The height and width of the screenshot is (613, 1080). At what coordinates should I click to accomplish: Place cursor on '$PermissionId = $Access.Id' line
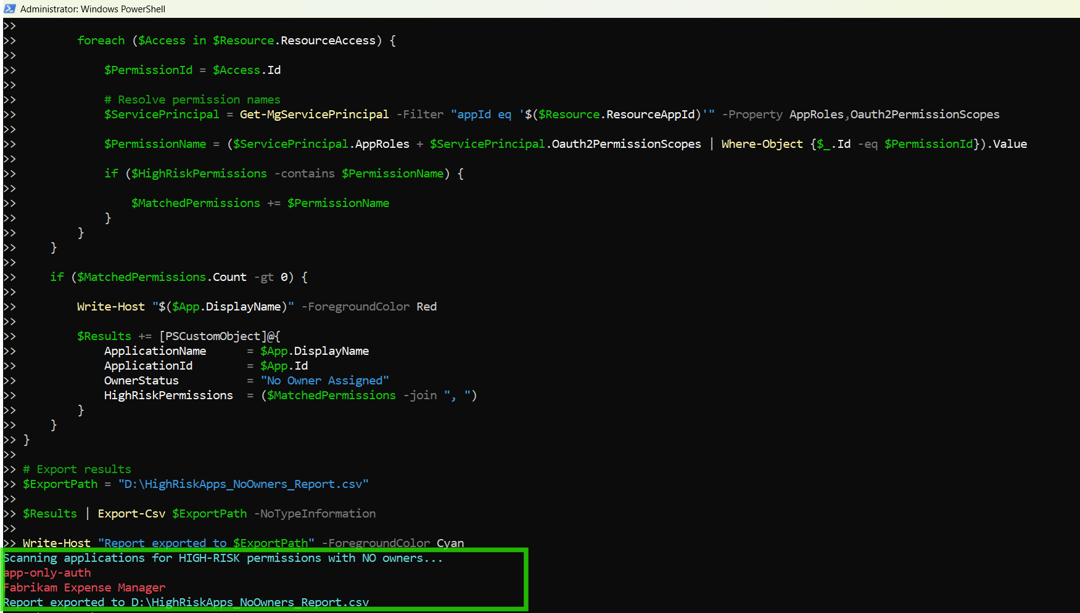pyautogui.click(x=192, y=70)
